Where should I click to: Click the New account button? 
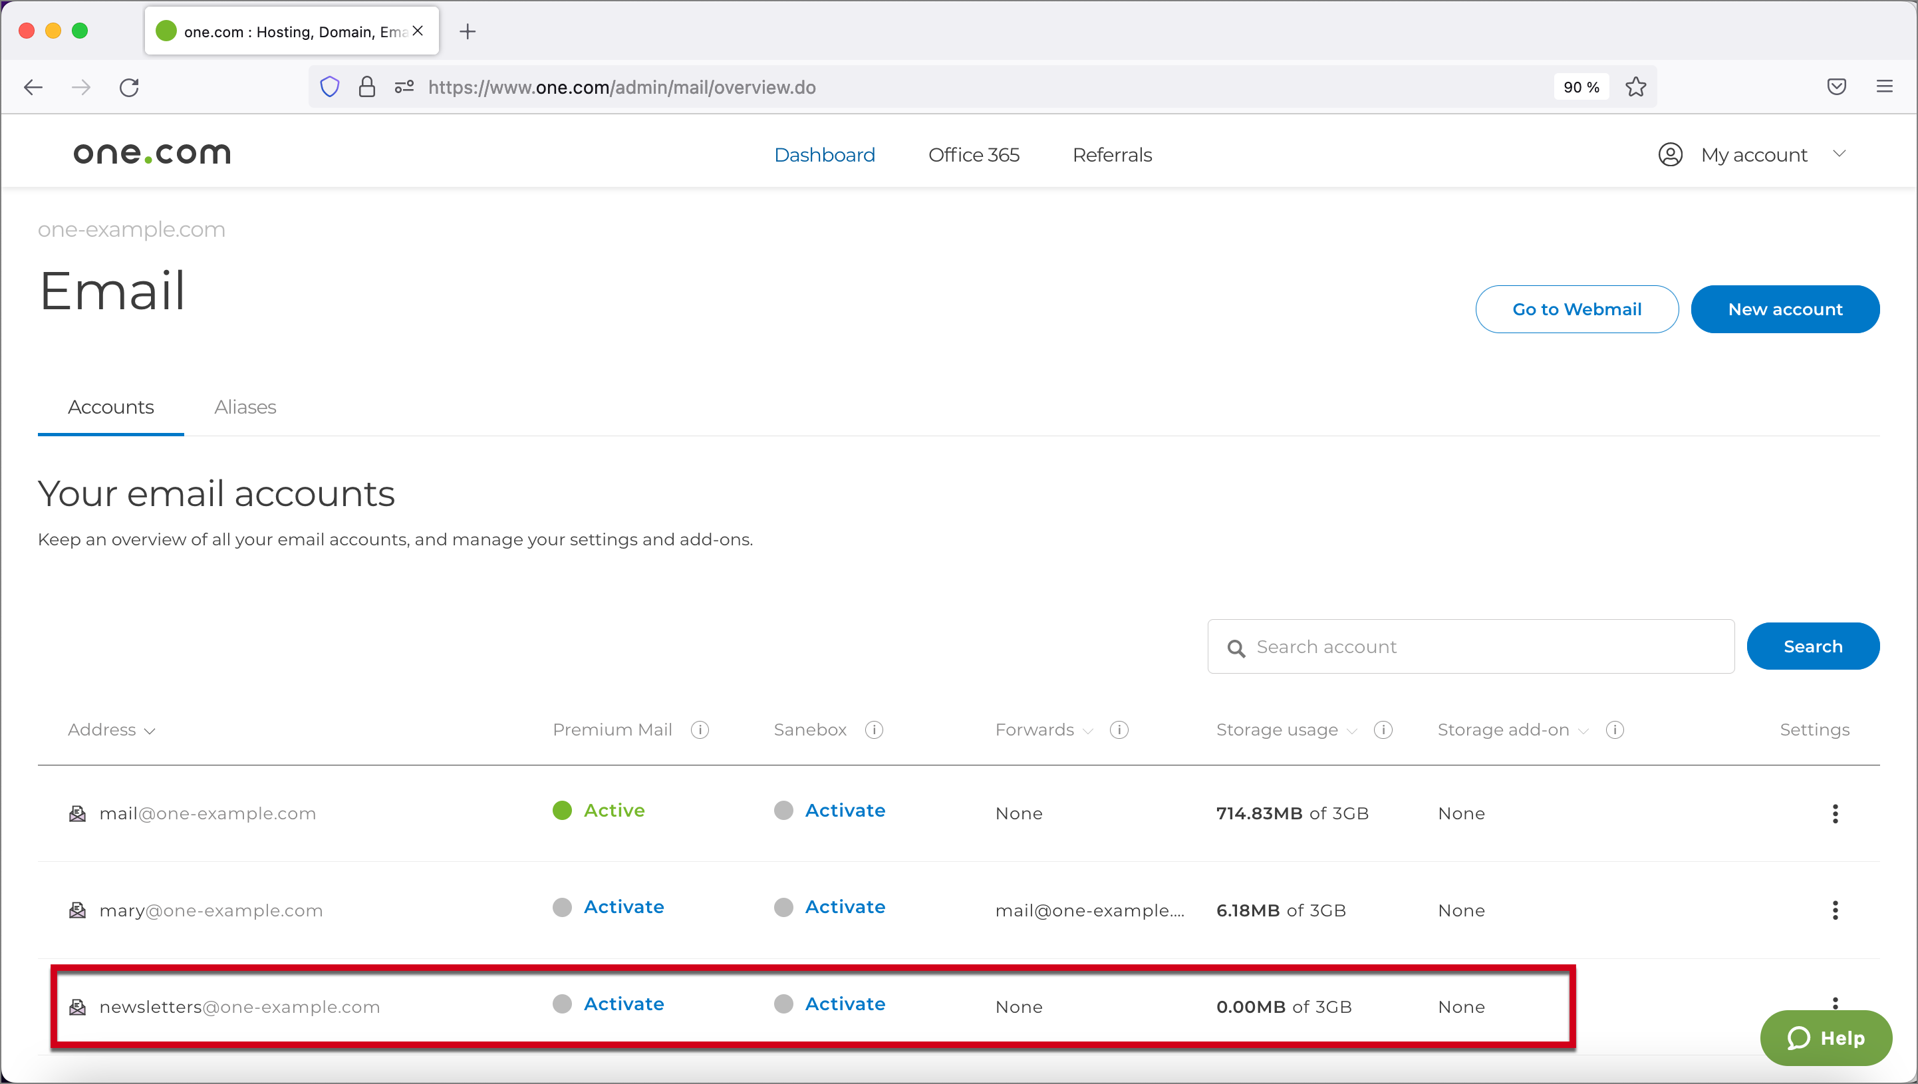point(1785,309)
